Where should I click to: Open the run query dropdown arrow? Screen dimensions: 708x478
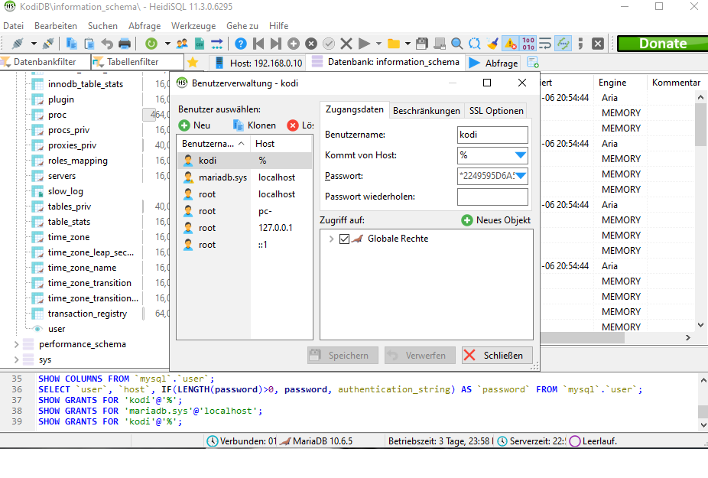coord(378,44)
